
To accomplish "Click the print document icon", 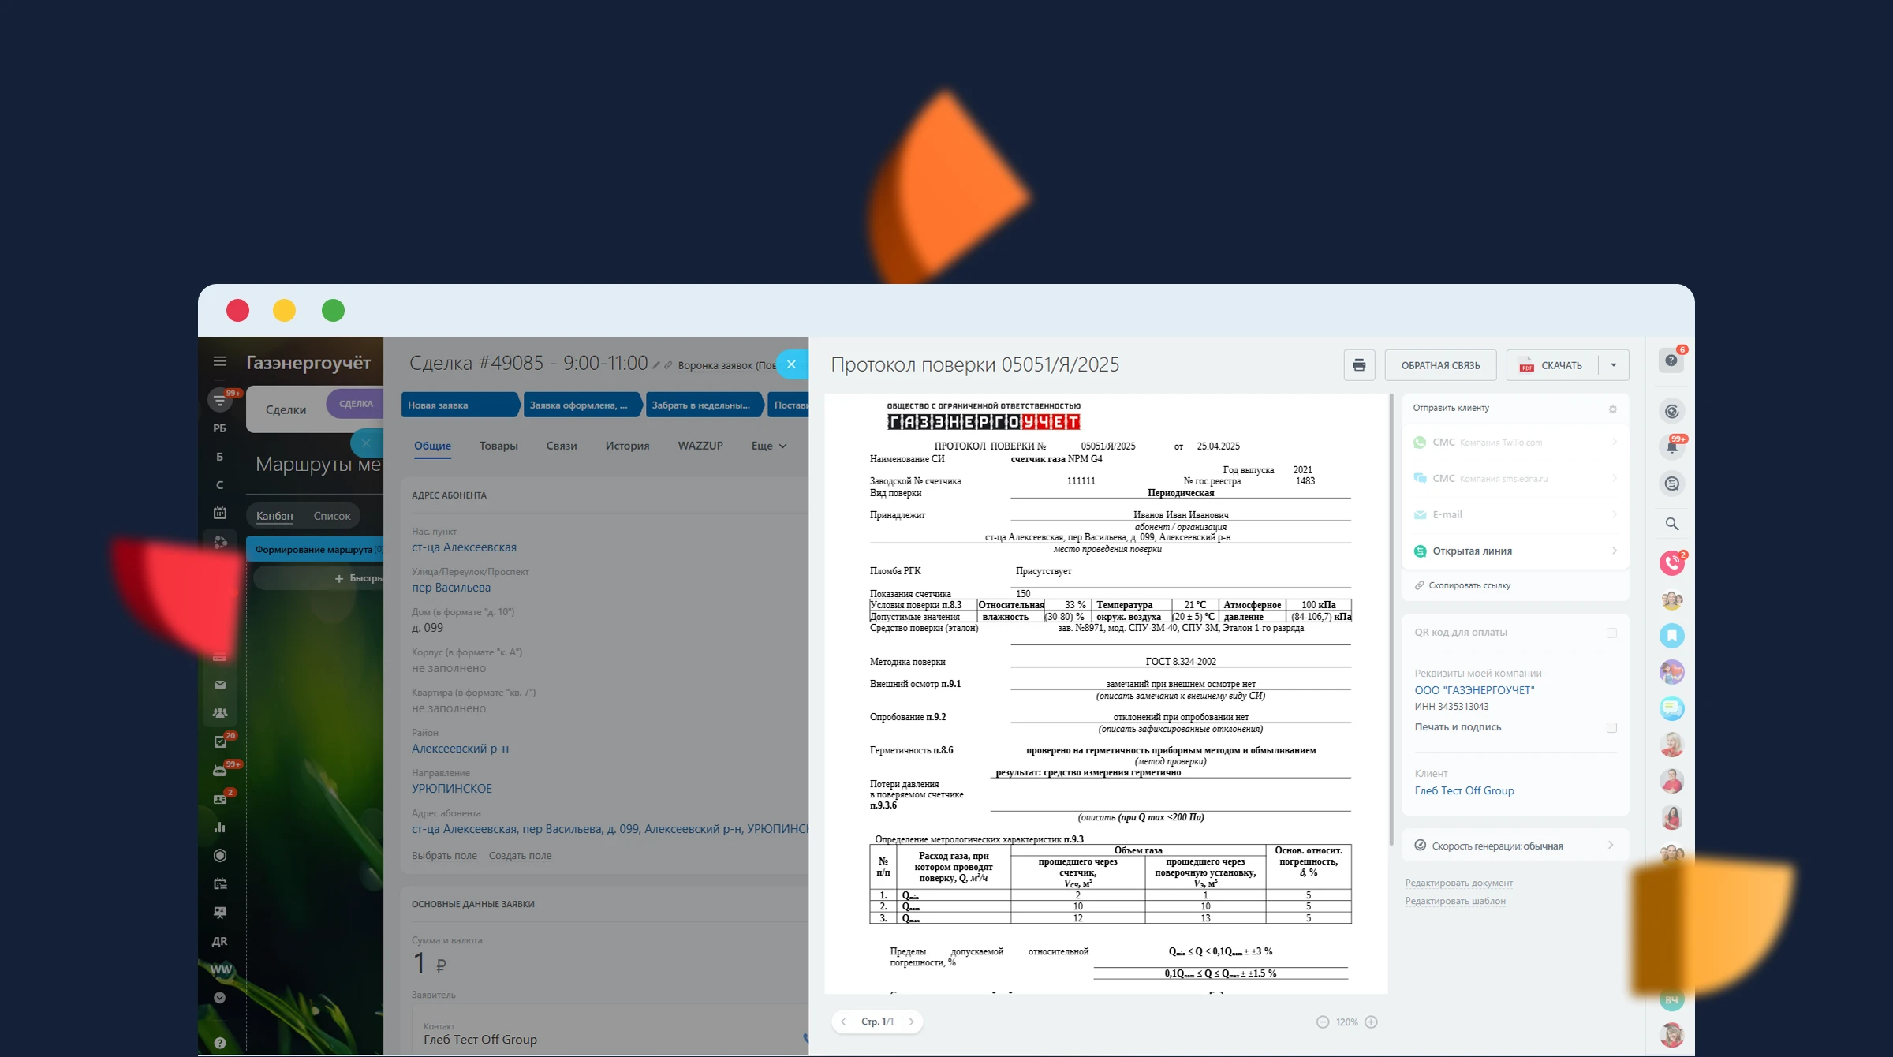I will point(1358,365).
